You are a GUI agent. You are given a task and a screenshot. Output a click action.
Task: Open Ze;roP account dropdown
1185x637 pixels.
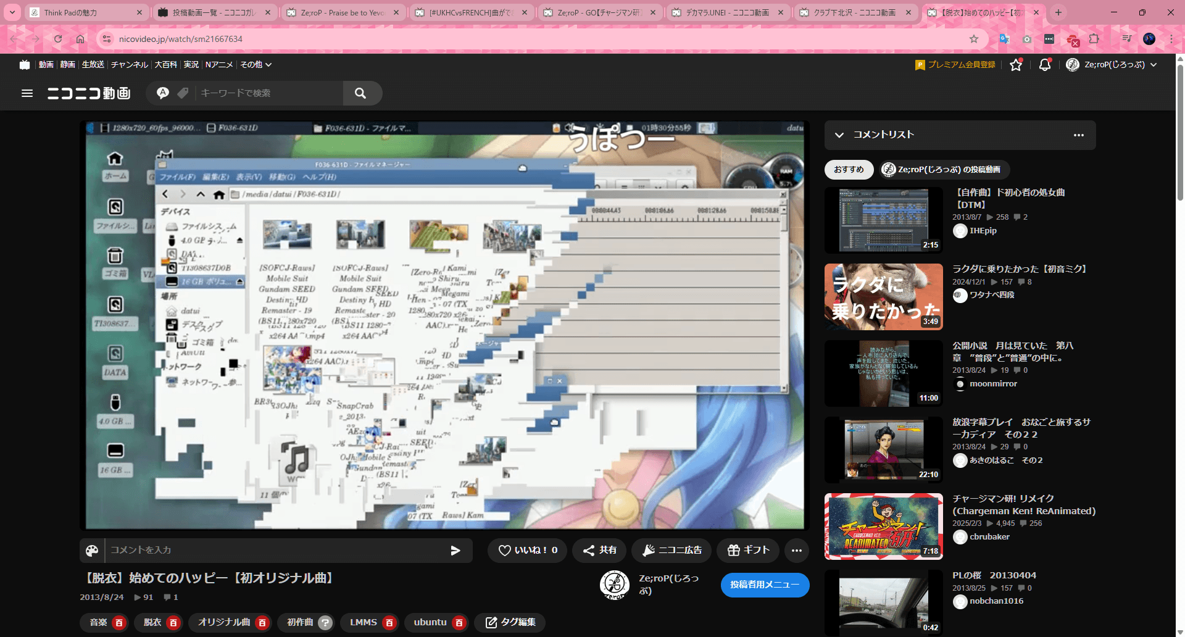pyautogui.click(x=1112, y=64)
